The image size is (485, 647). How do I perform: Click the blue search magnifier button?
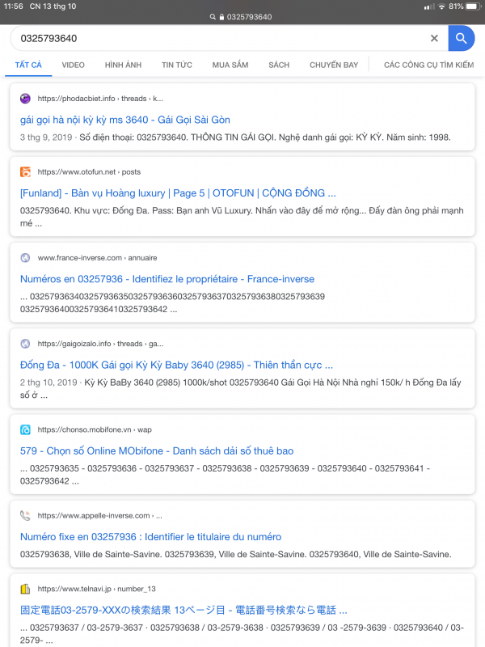coord(461,38)
